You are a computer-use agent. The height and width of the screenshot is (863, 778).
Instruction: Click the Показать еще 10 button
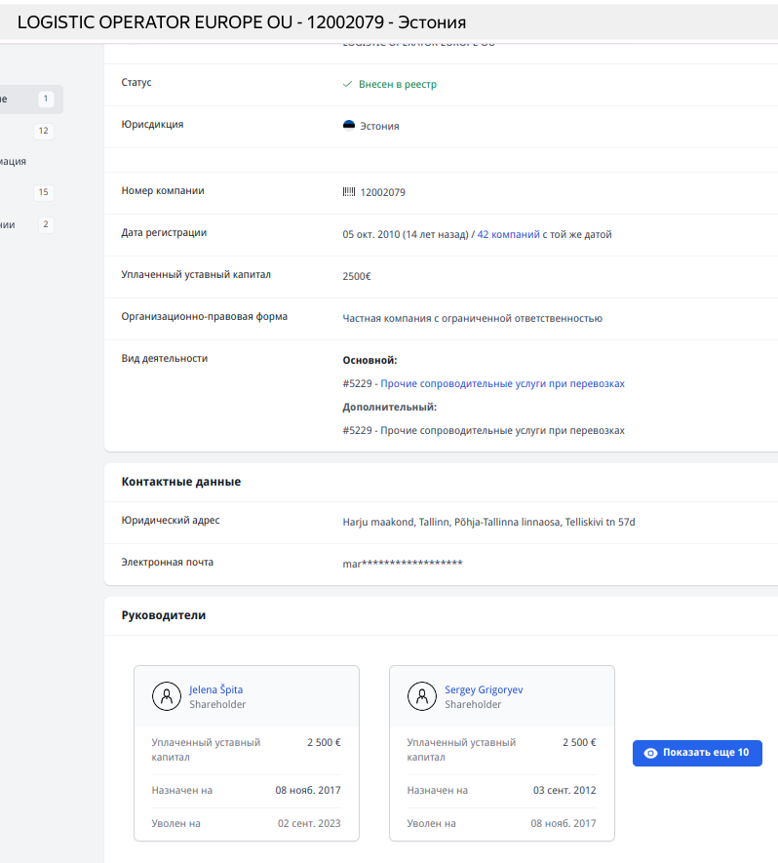point(697,753)
